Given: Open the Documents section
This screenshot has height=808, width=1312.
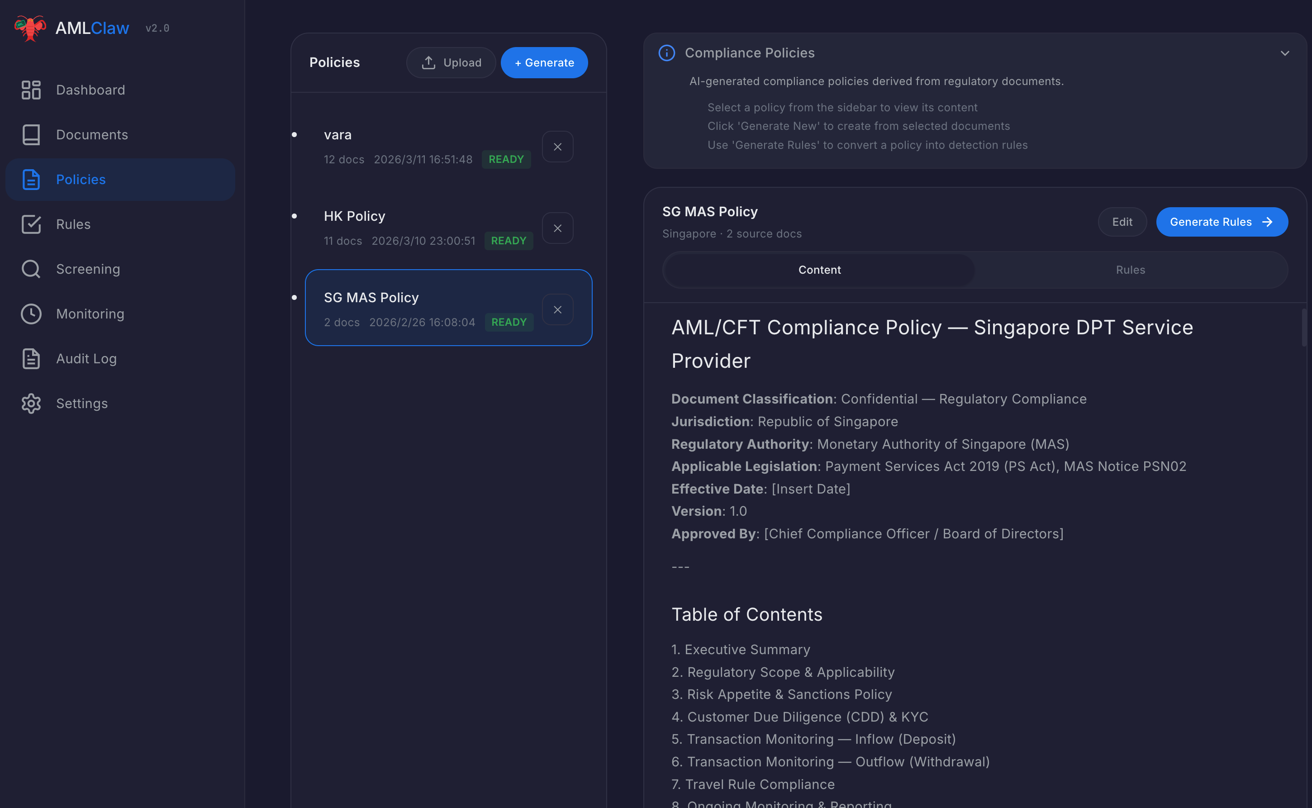Looking at the screenshot, I should point(92,135).
